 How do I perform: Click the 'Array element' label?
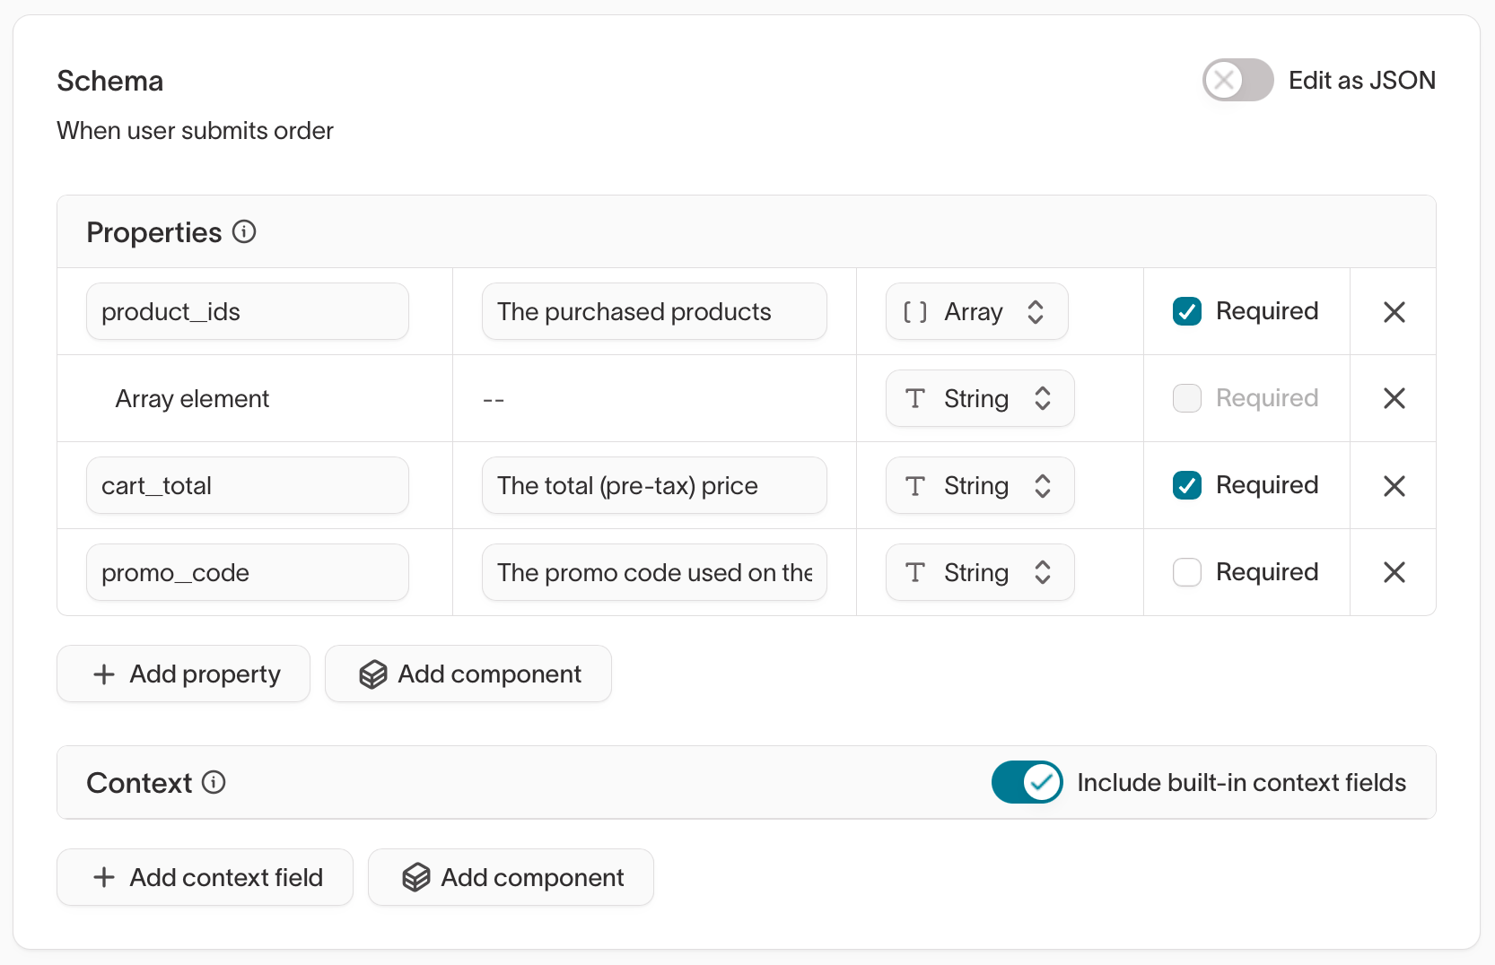192,399
